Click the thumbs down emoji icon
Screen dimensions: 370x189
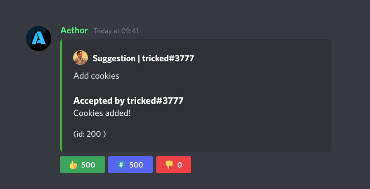click(x=169, y=165)
